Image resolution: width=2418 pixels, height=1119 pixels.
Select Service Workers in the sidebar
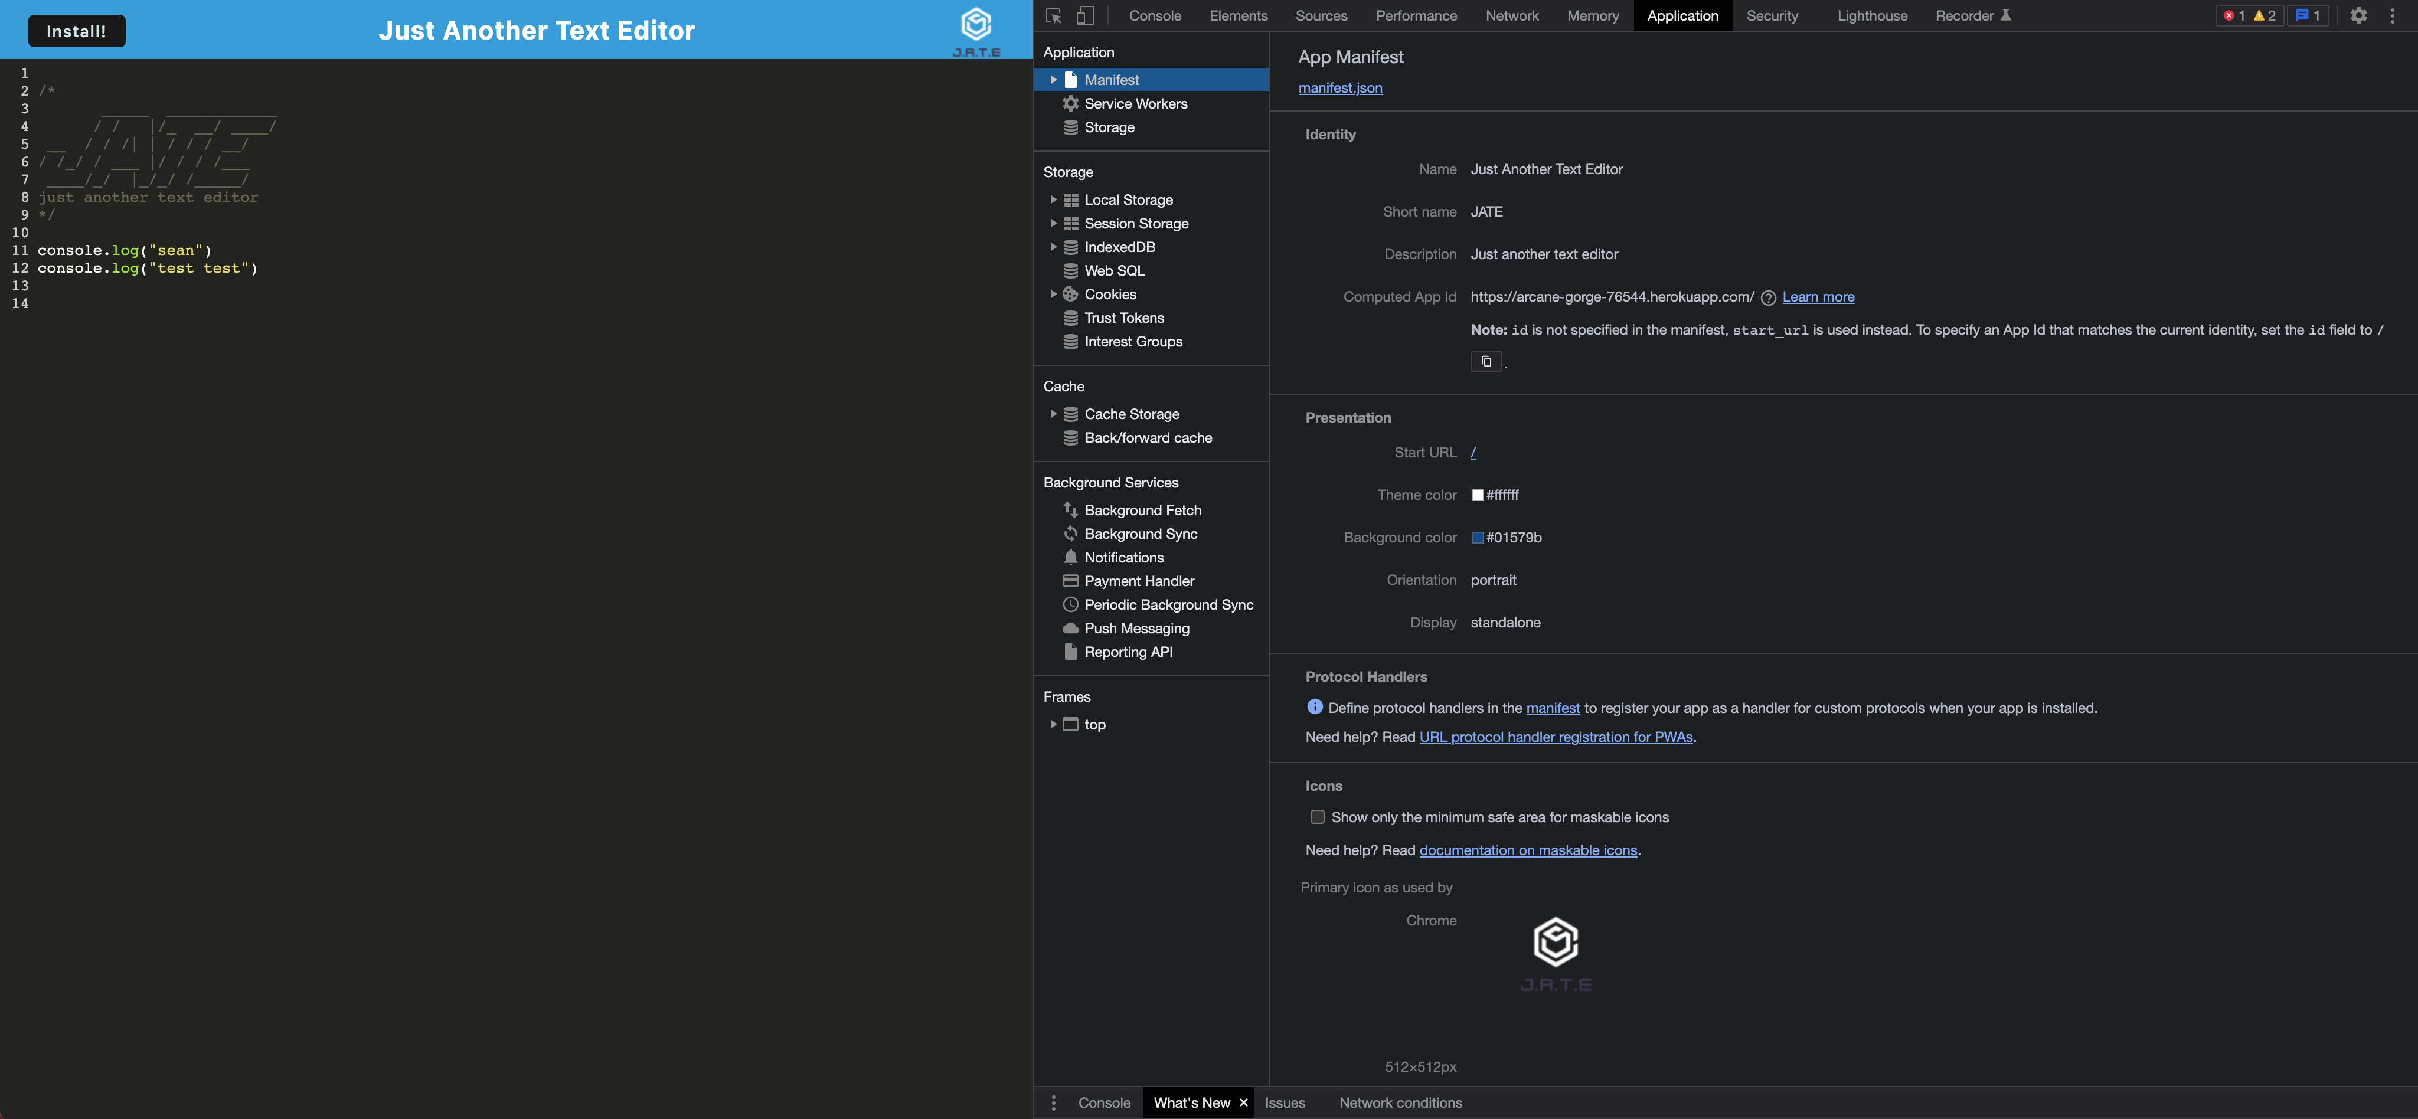1135,104
